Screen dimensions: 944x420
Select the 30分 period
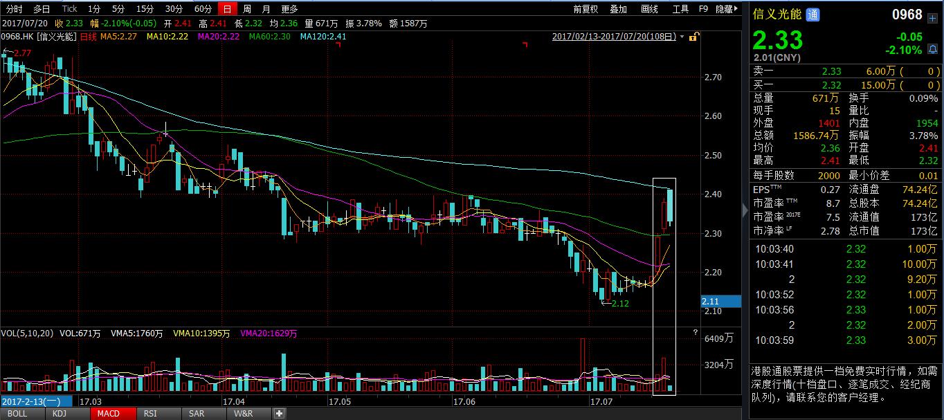174,9
